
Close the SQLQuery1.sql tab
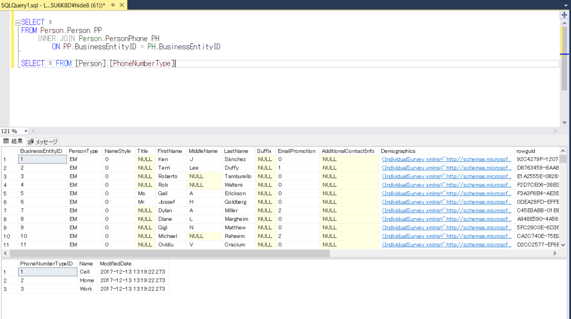(x=121, y=4)
